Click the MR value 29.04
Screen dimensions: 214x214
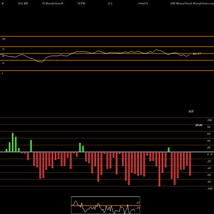pos(199,125)
